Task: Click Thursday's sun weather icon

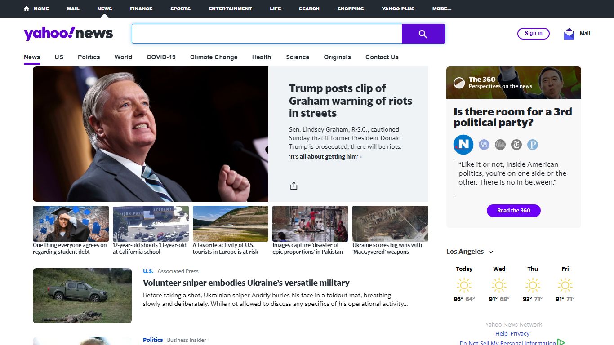Action: pyautogui.click(x=533, y=285)
